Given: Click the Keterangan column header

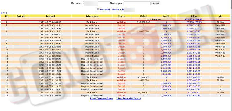Looking at the screenshot, I should [x=92, y=16].
